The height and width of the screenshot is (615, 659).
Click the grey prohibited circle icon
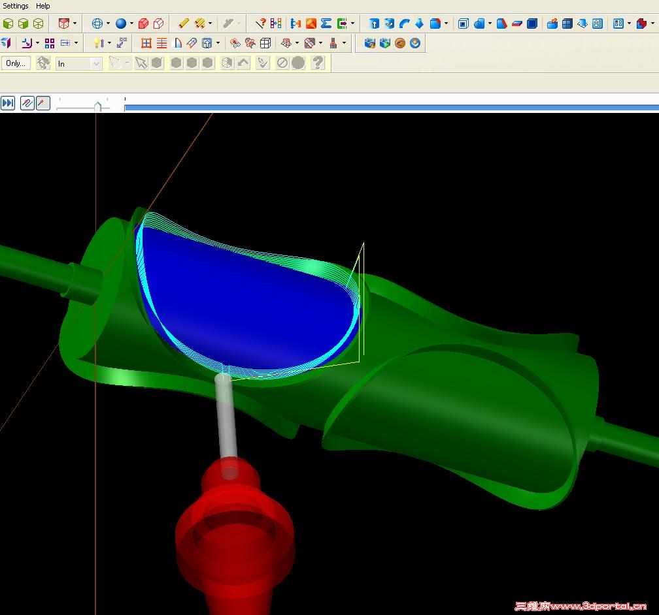click(x=282, y=63)
